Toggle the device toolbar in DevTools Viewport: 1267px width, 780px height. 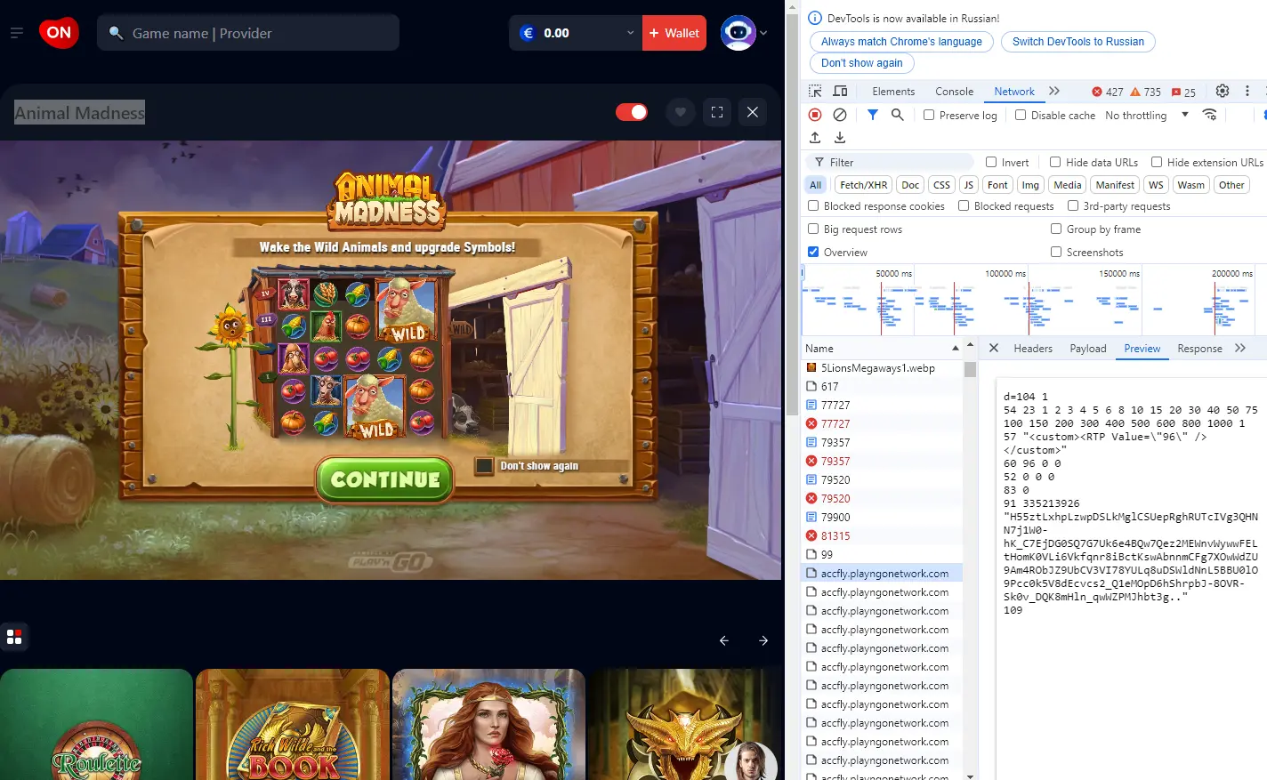[840, 92]
